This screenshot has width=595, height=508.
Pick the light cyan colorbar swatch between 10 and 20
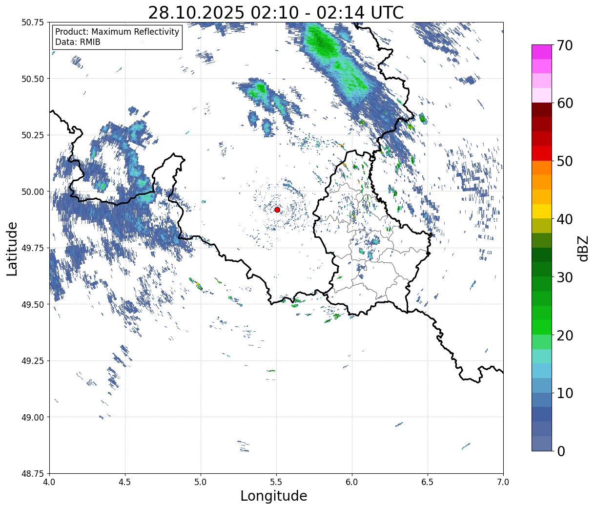542,356
